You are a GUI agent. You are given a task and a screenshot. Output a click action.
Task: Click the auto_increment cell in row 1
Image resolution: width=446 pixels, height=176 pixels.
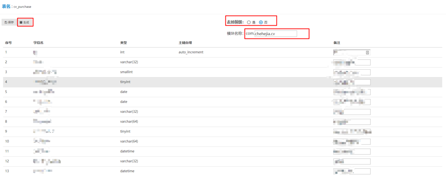coord(191,52)
